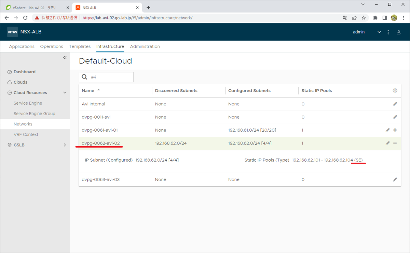Switch to the Administration tab

(145, 46)
